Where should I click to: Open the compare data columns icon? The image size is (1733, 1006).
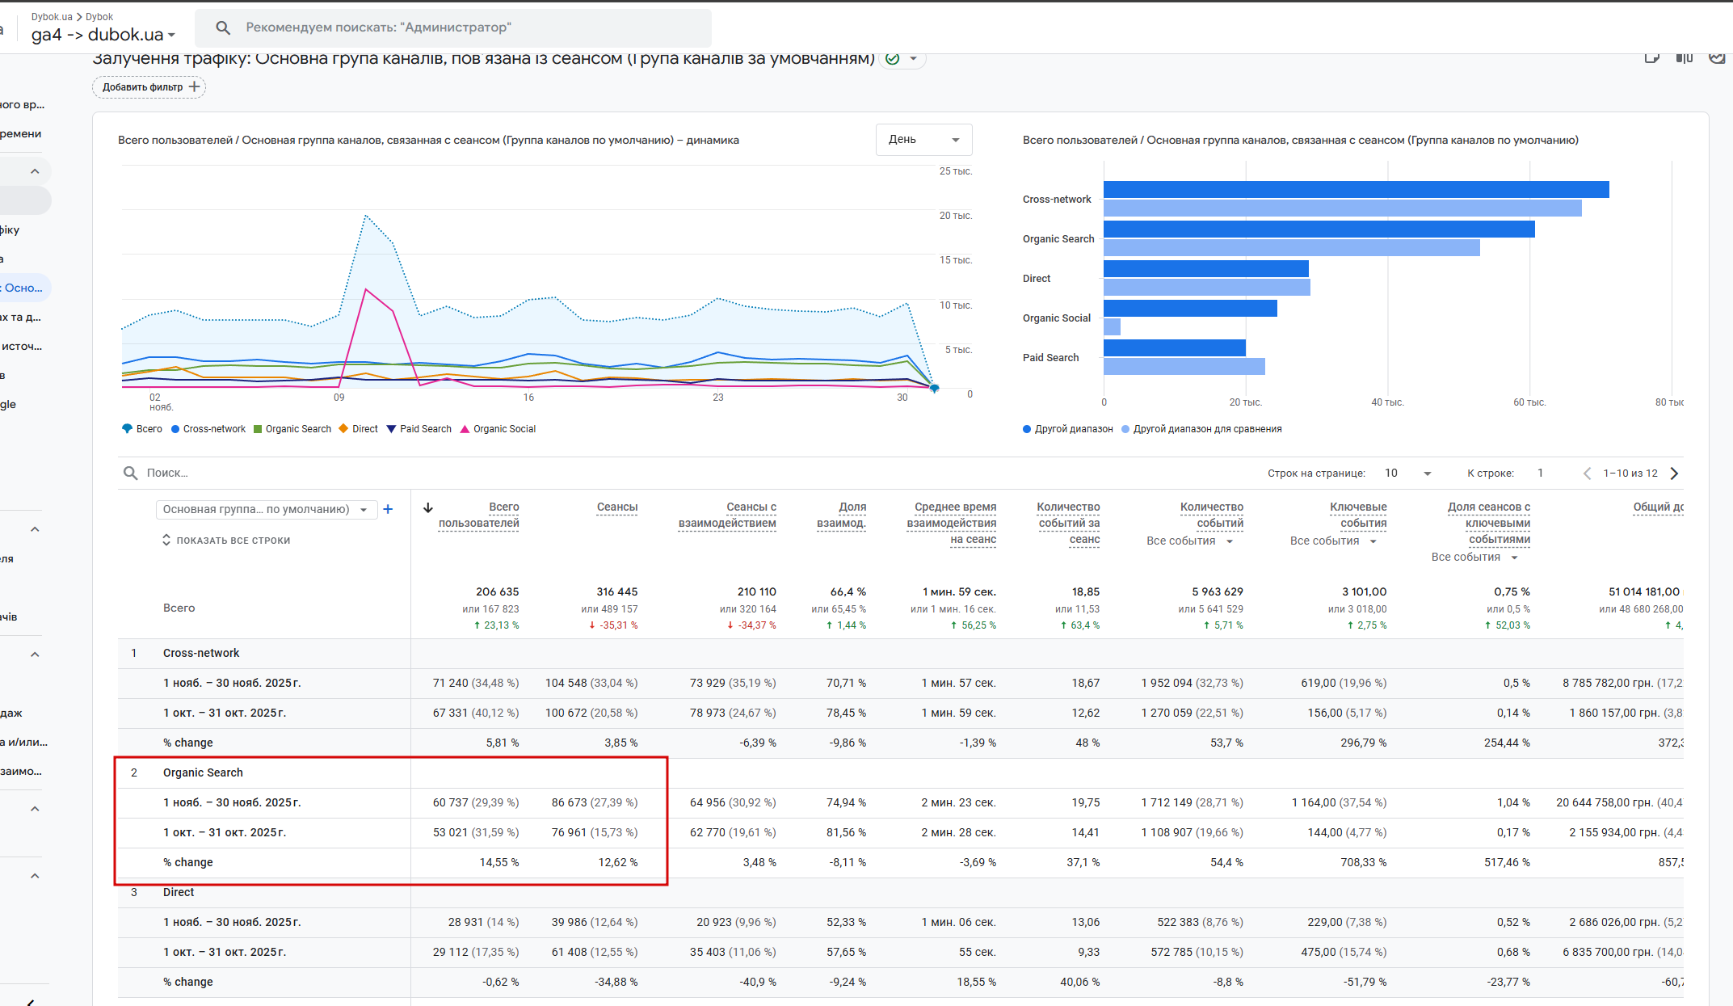pyautogui.click(x=1684, y=57)
